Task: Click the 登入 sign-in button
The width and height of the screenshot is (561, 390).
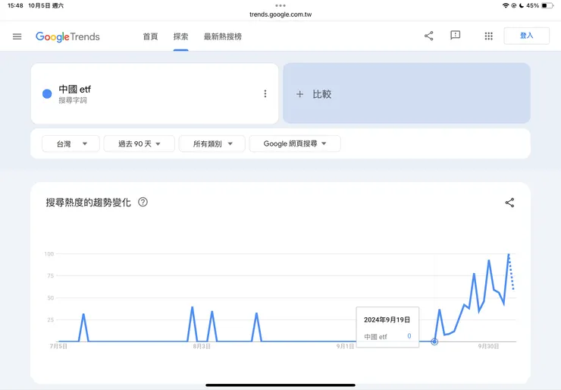Action: click(526, 36)
